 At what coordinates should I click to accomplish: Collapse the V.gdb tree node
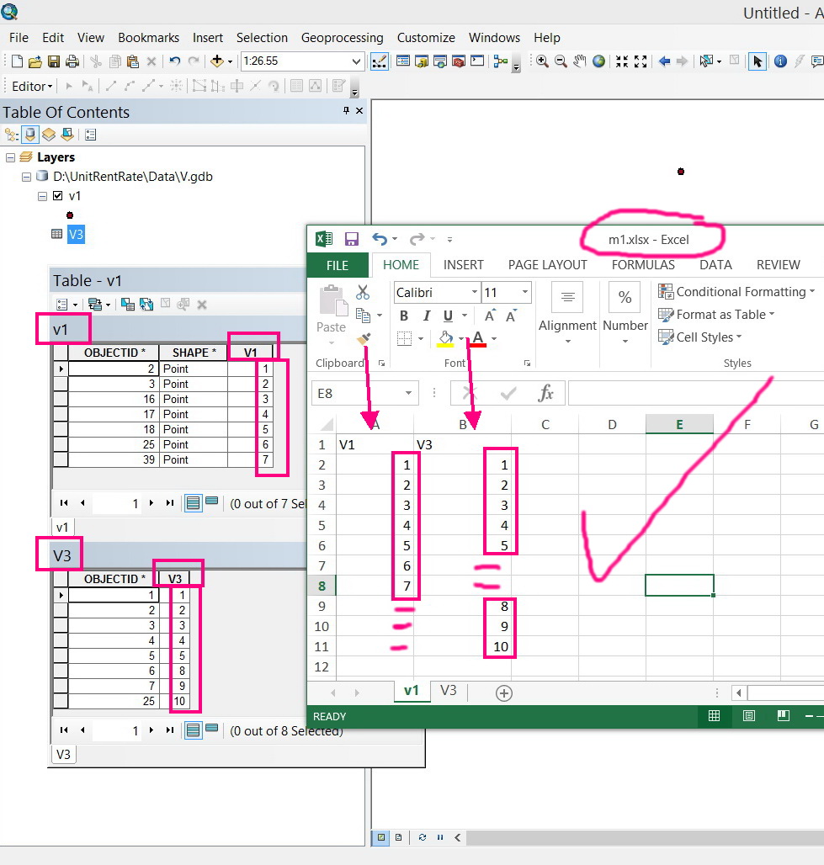point(26,177)
